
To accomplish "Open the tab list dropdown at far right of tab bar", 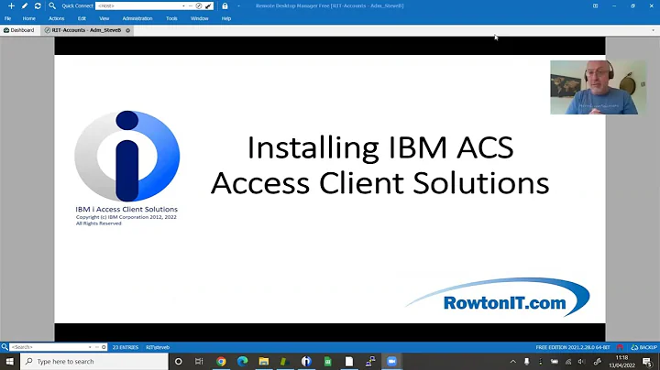I will (x=653, y=30).
